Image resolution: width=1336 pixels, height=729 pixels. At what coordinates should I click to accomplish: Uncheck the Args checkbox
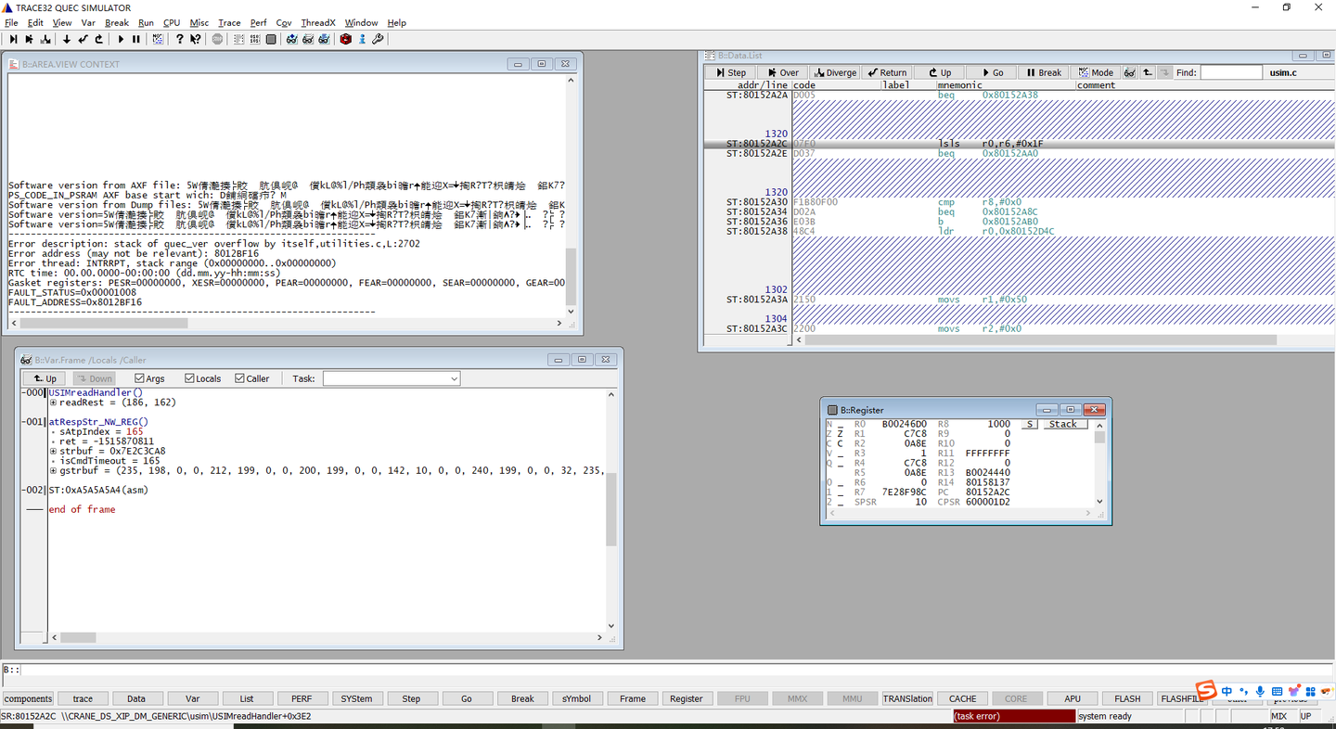(x=140, y=378)
